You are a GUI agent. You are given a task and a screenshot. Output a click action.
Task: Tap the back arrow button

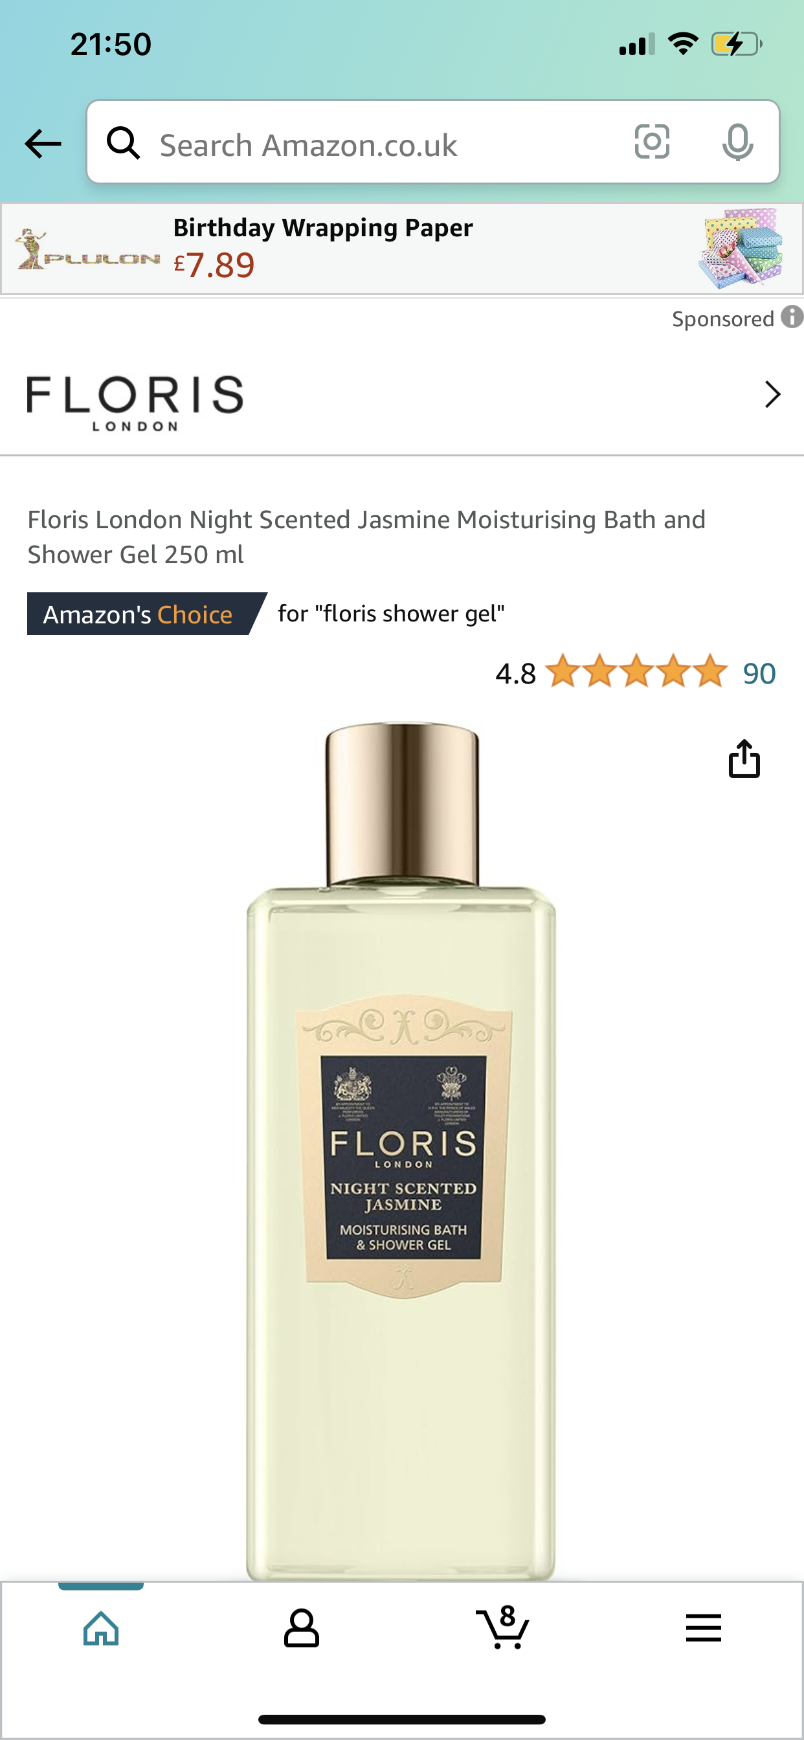tap(43, 143)
